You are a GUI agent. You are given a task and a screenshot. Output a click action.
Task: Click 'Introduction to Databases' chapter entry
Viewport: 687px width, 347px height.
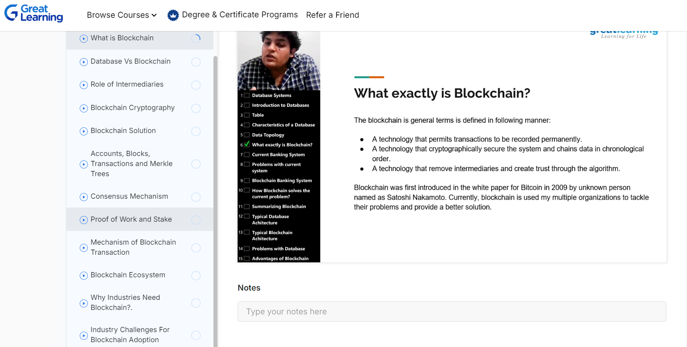[x=280, y=105]
